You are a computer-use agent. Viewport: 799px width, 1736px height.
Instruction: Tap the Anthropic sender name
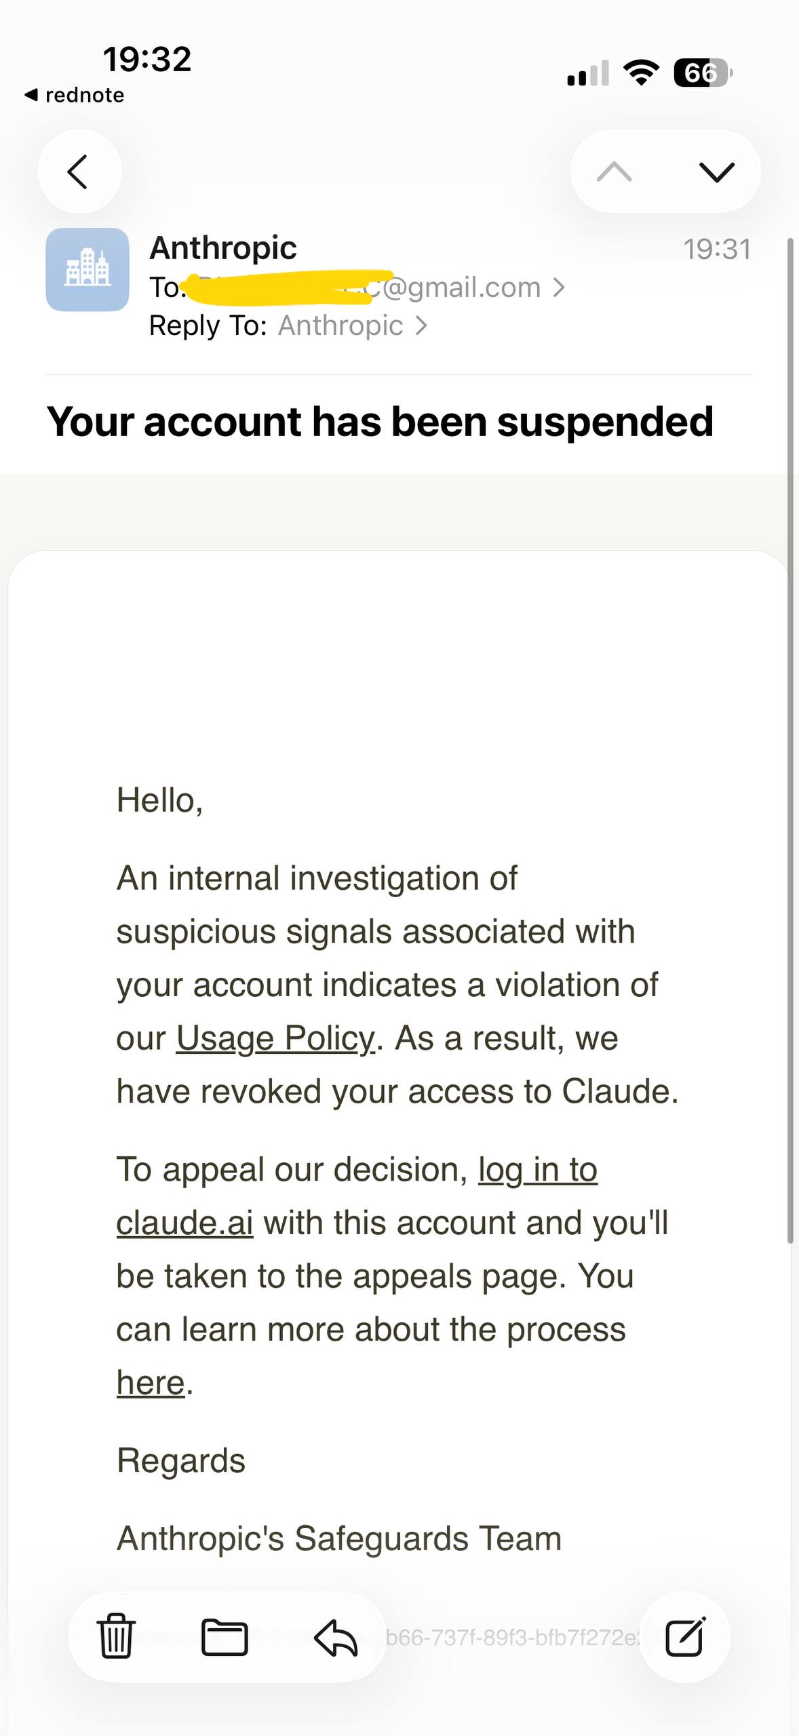223,248
